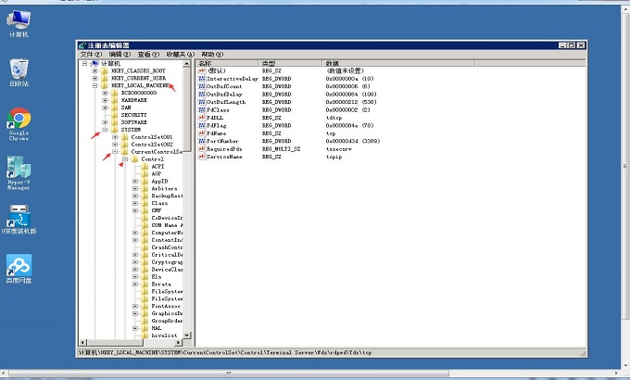Expand the SOFTWARE registry key
The width and height of the screenshot is (630, 380).
(104, 122)
